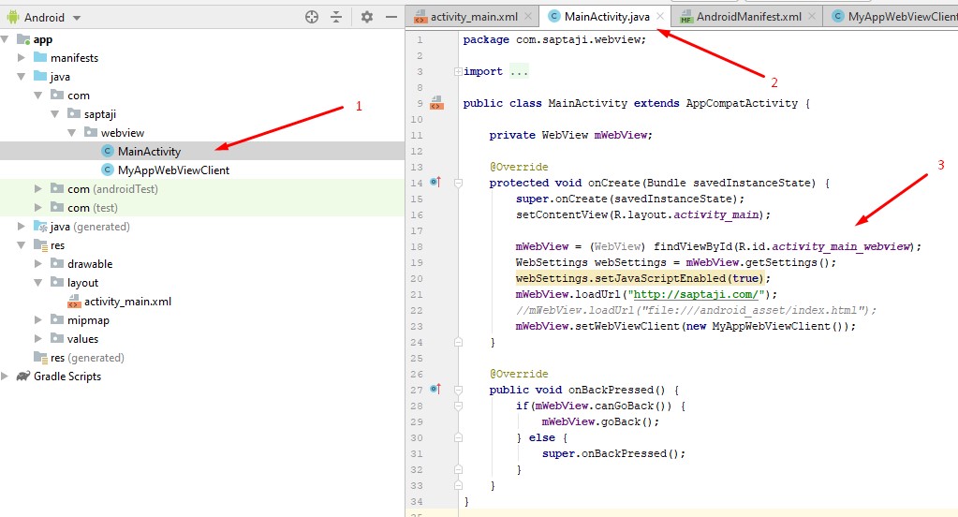Click AppCompatActivity in class declaration
958x517 pixels.
pos(742,103)
